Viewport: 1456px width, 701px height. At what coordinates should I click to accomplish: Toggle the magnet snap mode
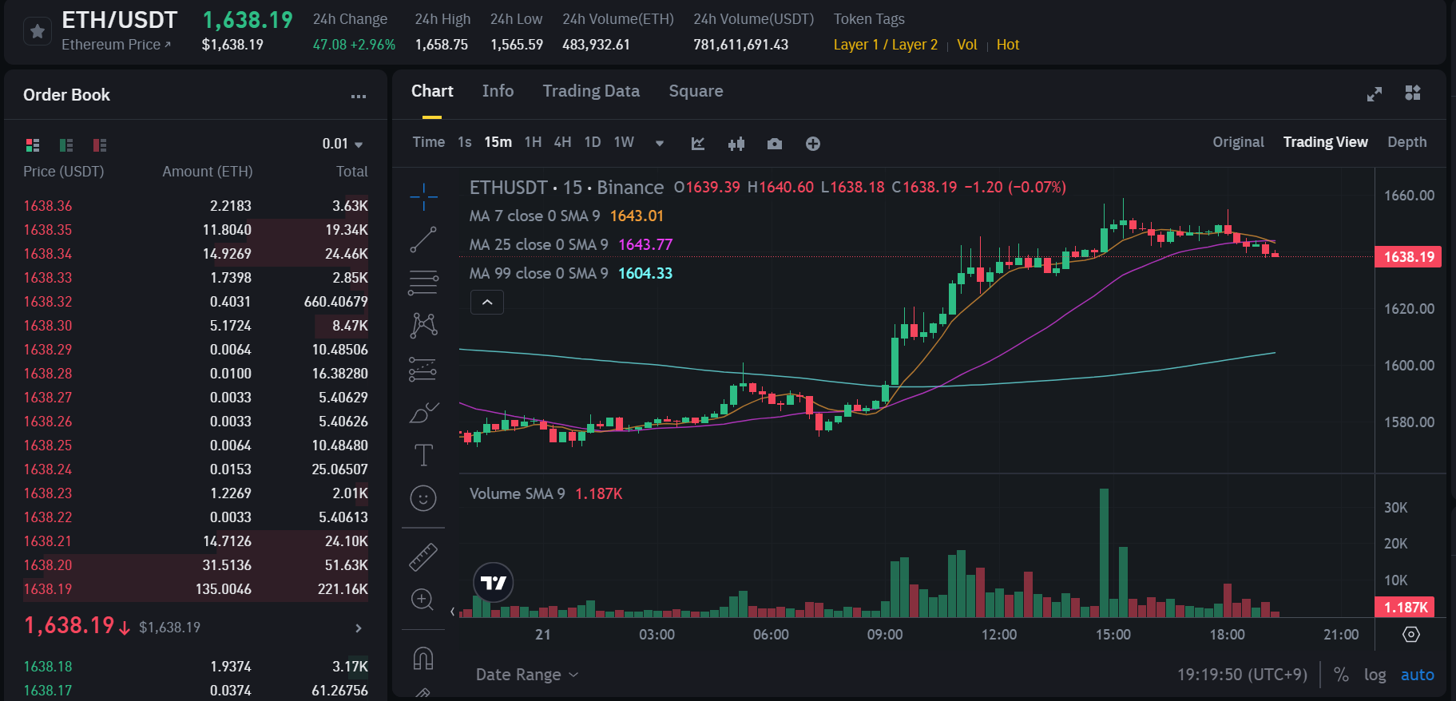423,659
